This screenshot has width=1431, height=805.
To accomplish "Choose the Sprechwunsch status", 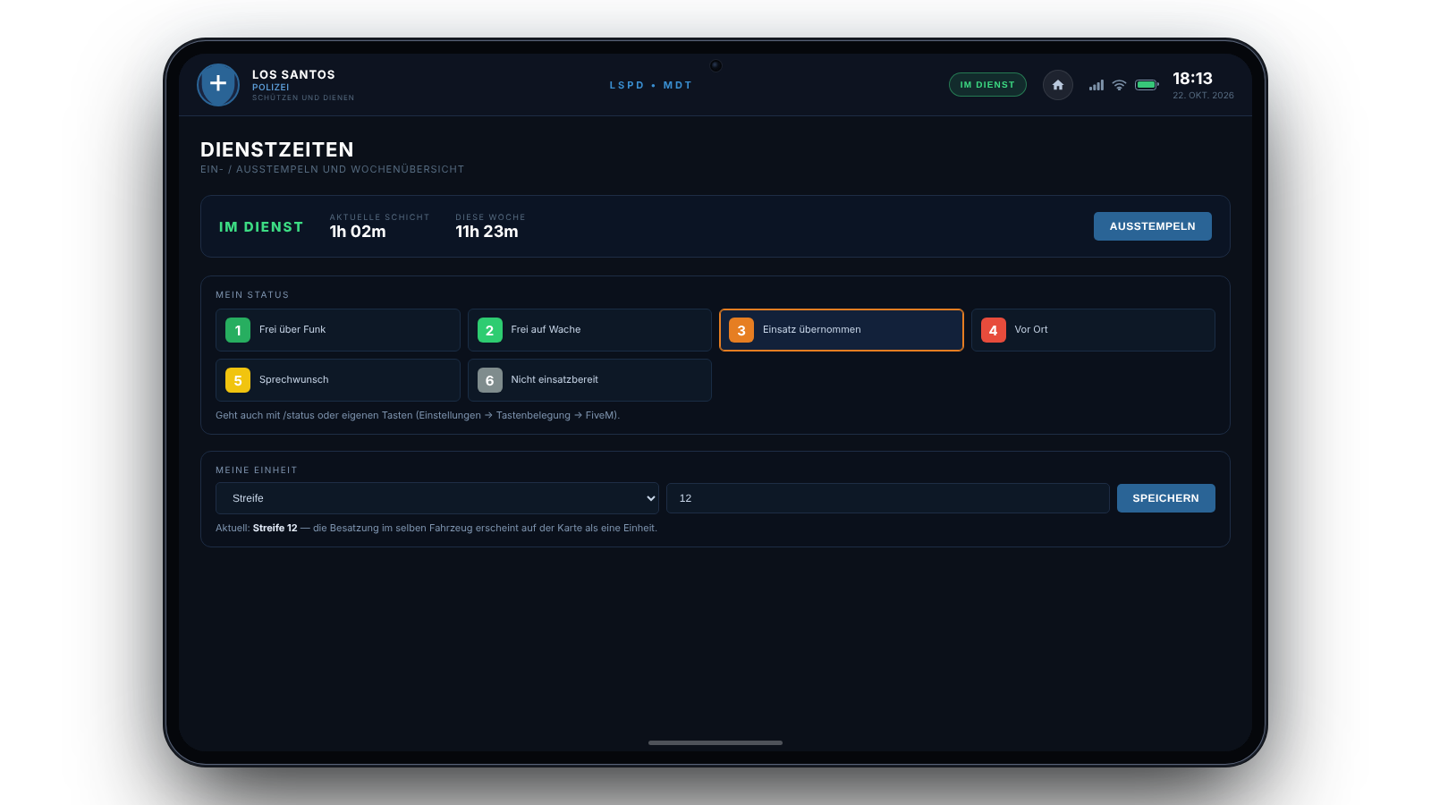I will (338, 380).
